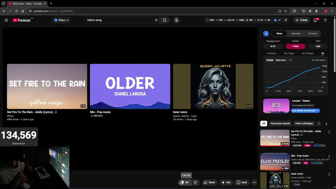Start voice search with the microphone
This screenshot has height=189, width=336.
tap(176, 20)
